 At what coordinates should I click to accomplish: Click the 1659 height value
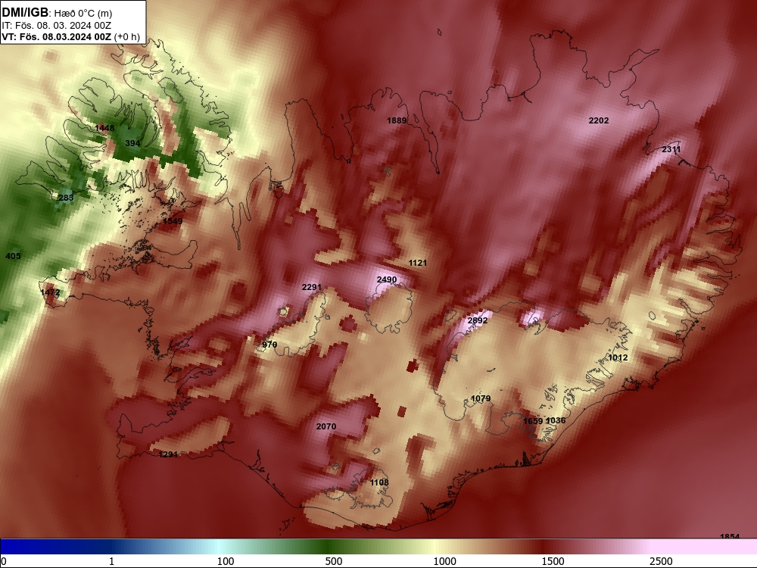click(533, 420)
